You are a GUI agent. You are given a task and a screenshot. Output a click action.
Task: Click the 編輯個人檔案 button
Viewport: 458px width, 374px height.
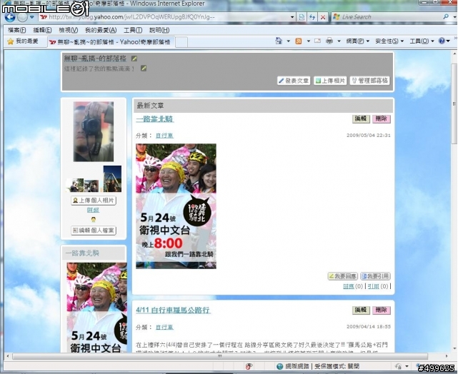click(x=94, y=231)
